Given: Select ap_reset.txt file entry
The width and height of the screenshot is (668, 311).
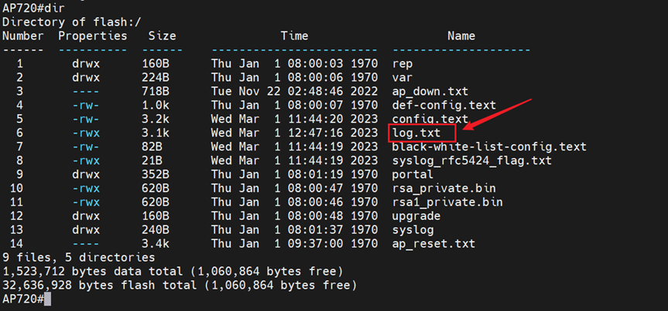Looking at the screenshot, I should pyautogui.click(x=430, y=244).
